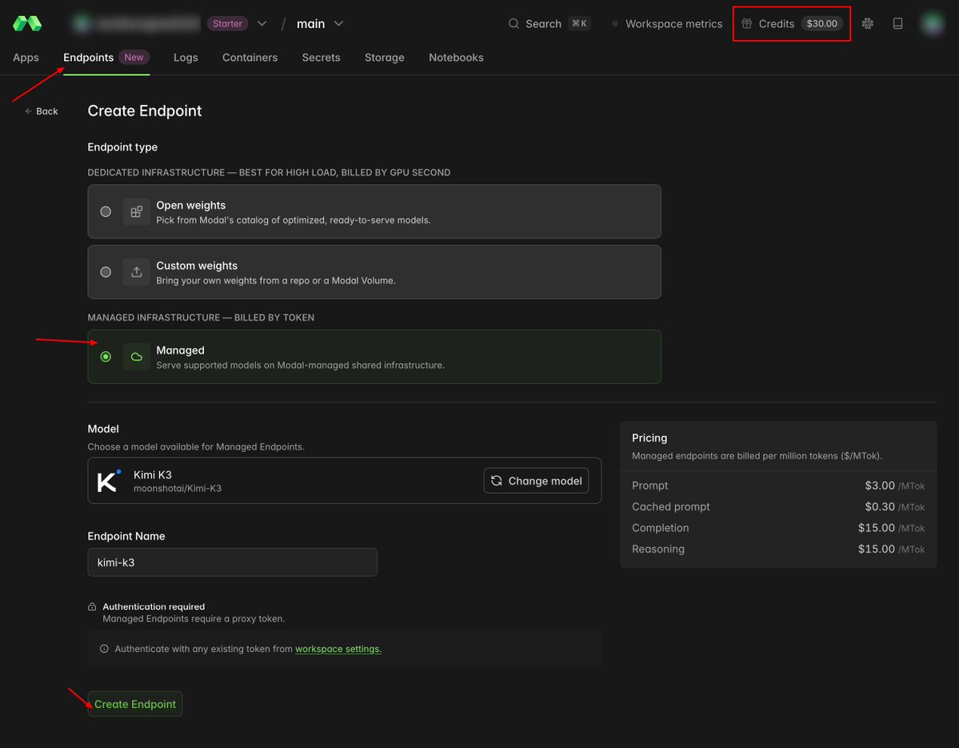Click the Credits $30.00 badge
959x748 pixels.
[x=821, y=23]
